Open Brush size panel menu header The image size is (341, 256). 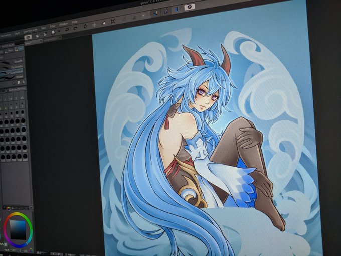click(x=17, y=89)
